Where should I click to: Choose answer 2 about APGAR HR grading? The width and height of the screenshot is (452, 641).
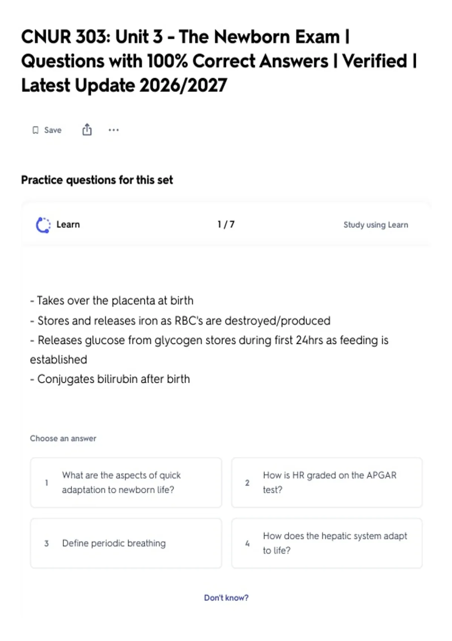[x=327, y=483]
